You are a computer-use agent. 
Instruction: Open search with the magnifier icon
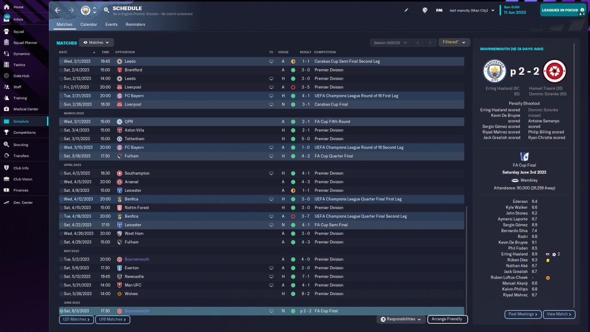coord(106,10)
